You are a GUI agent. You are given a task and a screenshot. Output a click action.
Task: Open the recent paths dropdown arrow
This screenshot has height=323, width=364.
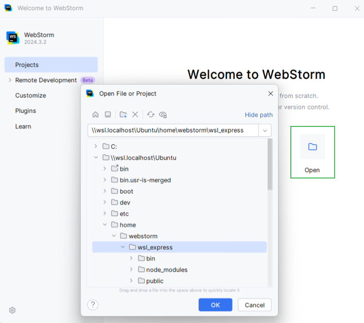[x=265, y=131]
